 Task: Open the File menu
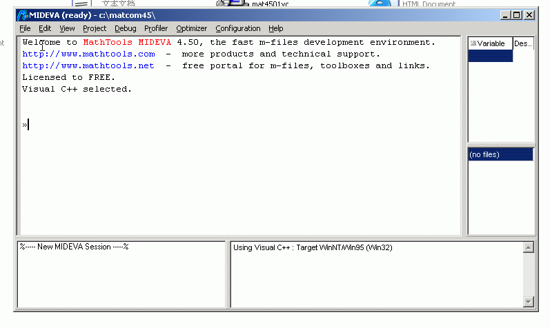25,28
